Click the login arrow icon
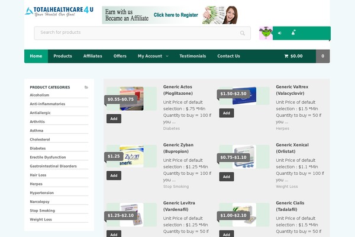Image resolution: width=355 pixels, height=237 pixels. pos(280,33)
